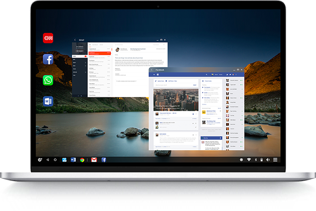Go back using Facebook window's back arrow

[x=152, y=70]
